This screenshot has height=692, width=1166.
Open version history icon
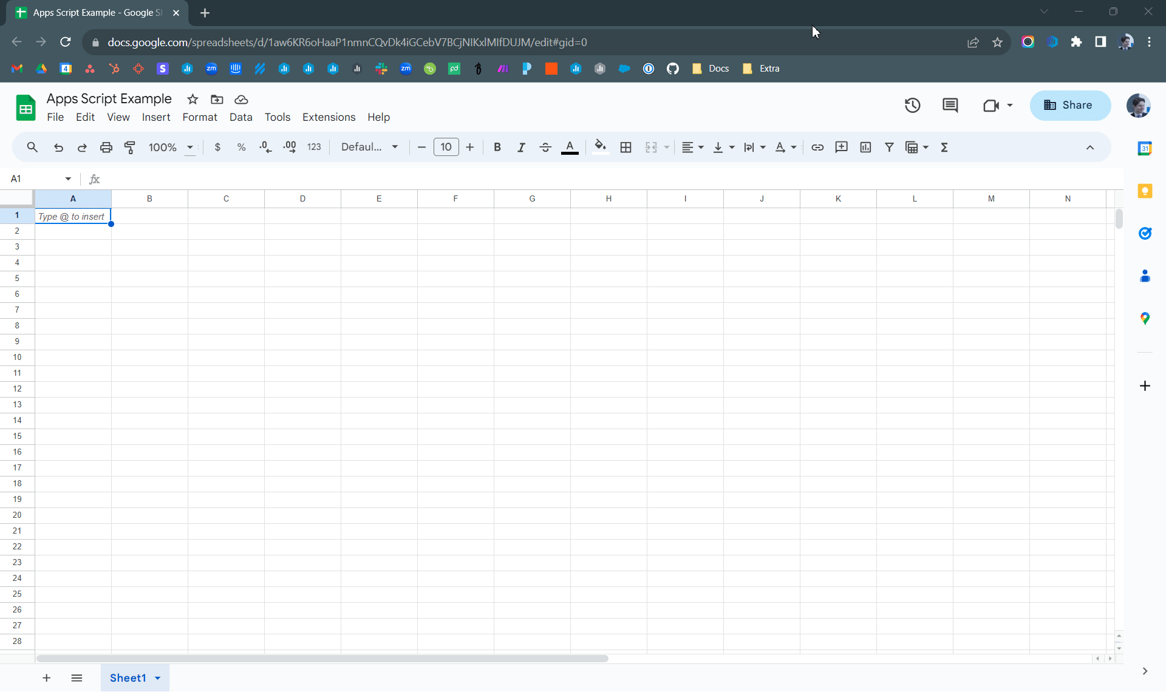pos(912,104)
